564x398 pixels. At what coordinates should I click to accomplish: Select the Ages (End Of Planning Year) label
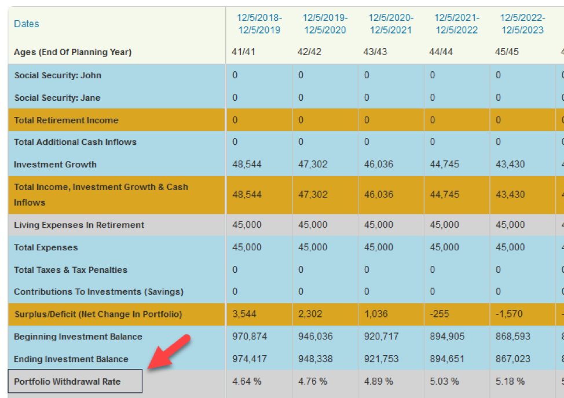(x=73, y=52)
